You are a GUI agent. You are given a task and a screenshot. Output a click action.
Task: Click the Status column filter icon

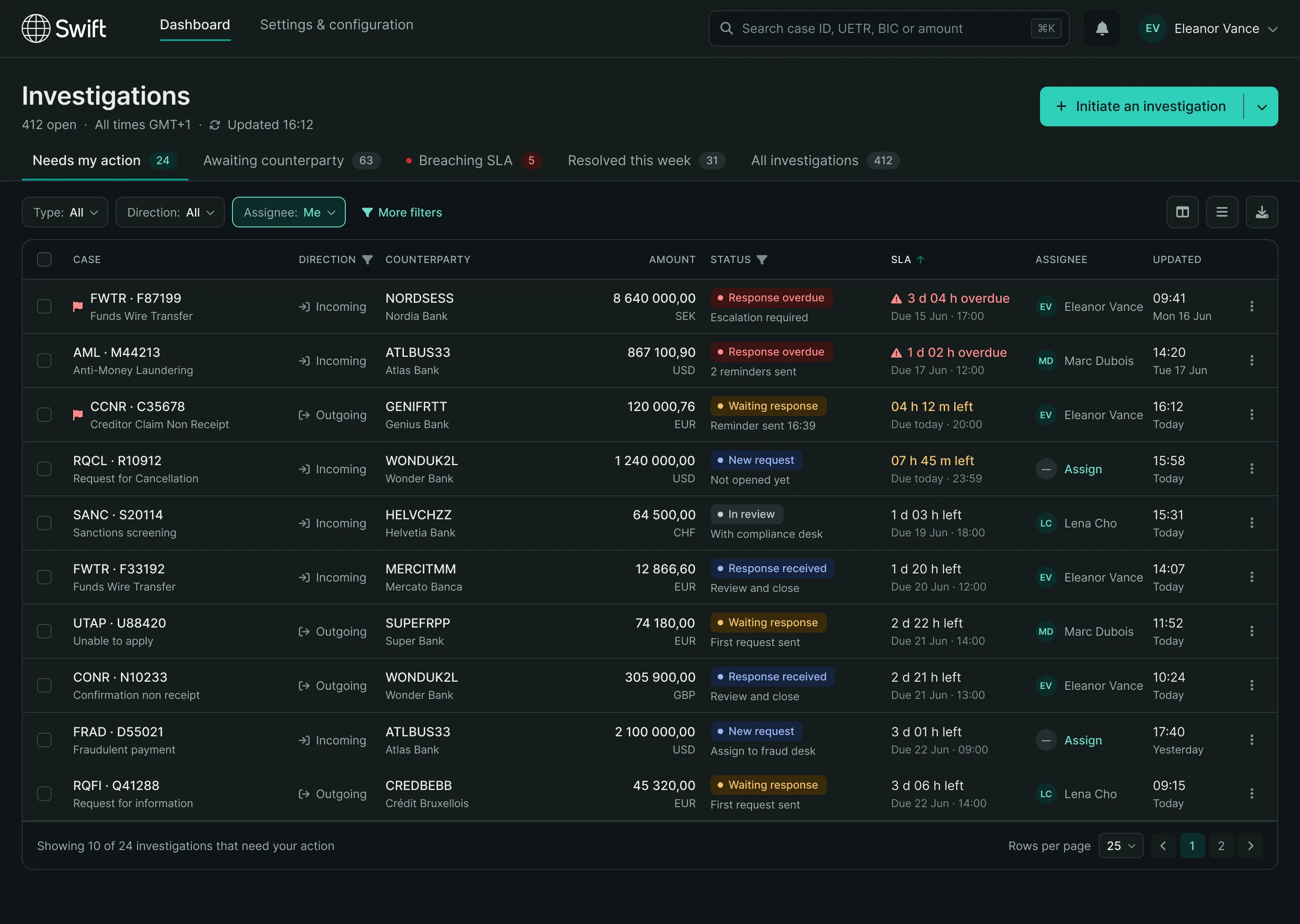click(762, 259)
